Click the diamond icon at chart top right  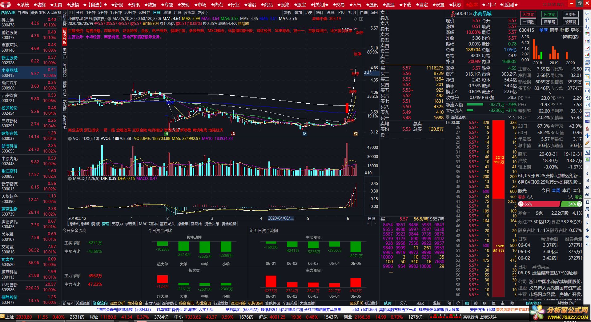tap(356, 19)
